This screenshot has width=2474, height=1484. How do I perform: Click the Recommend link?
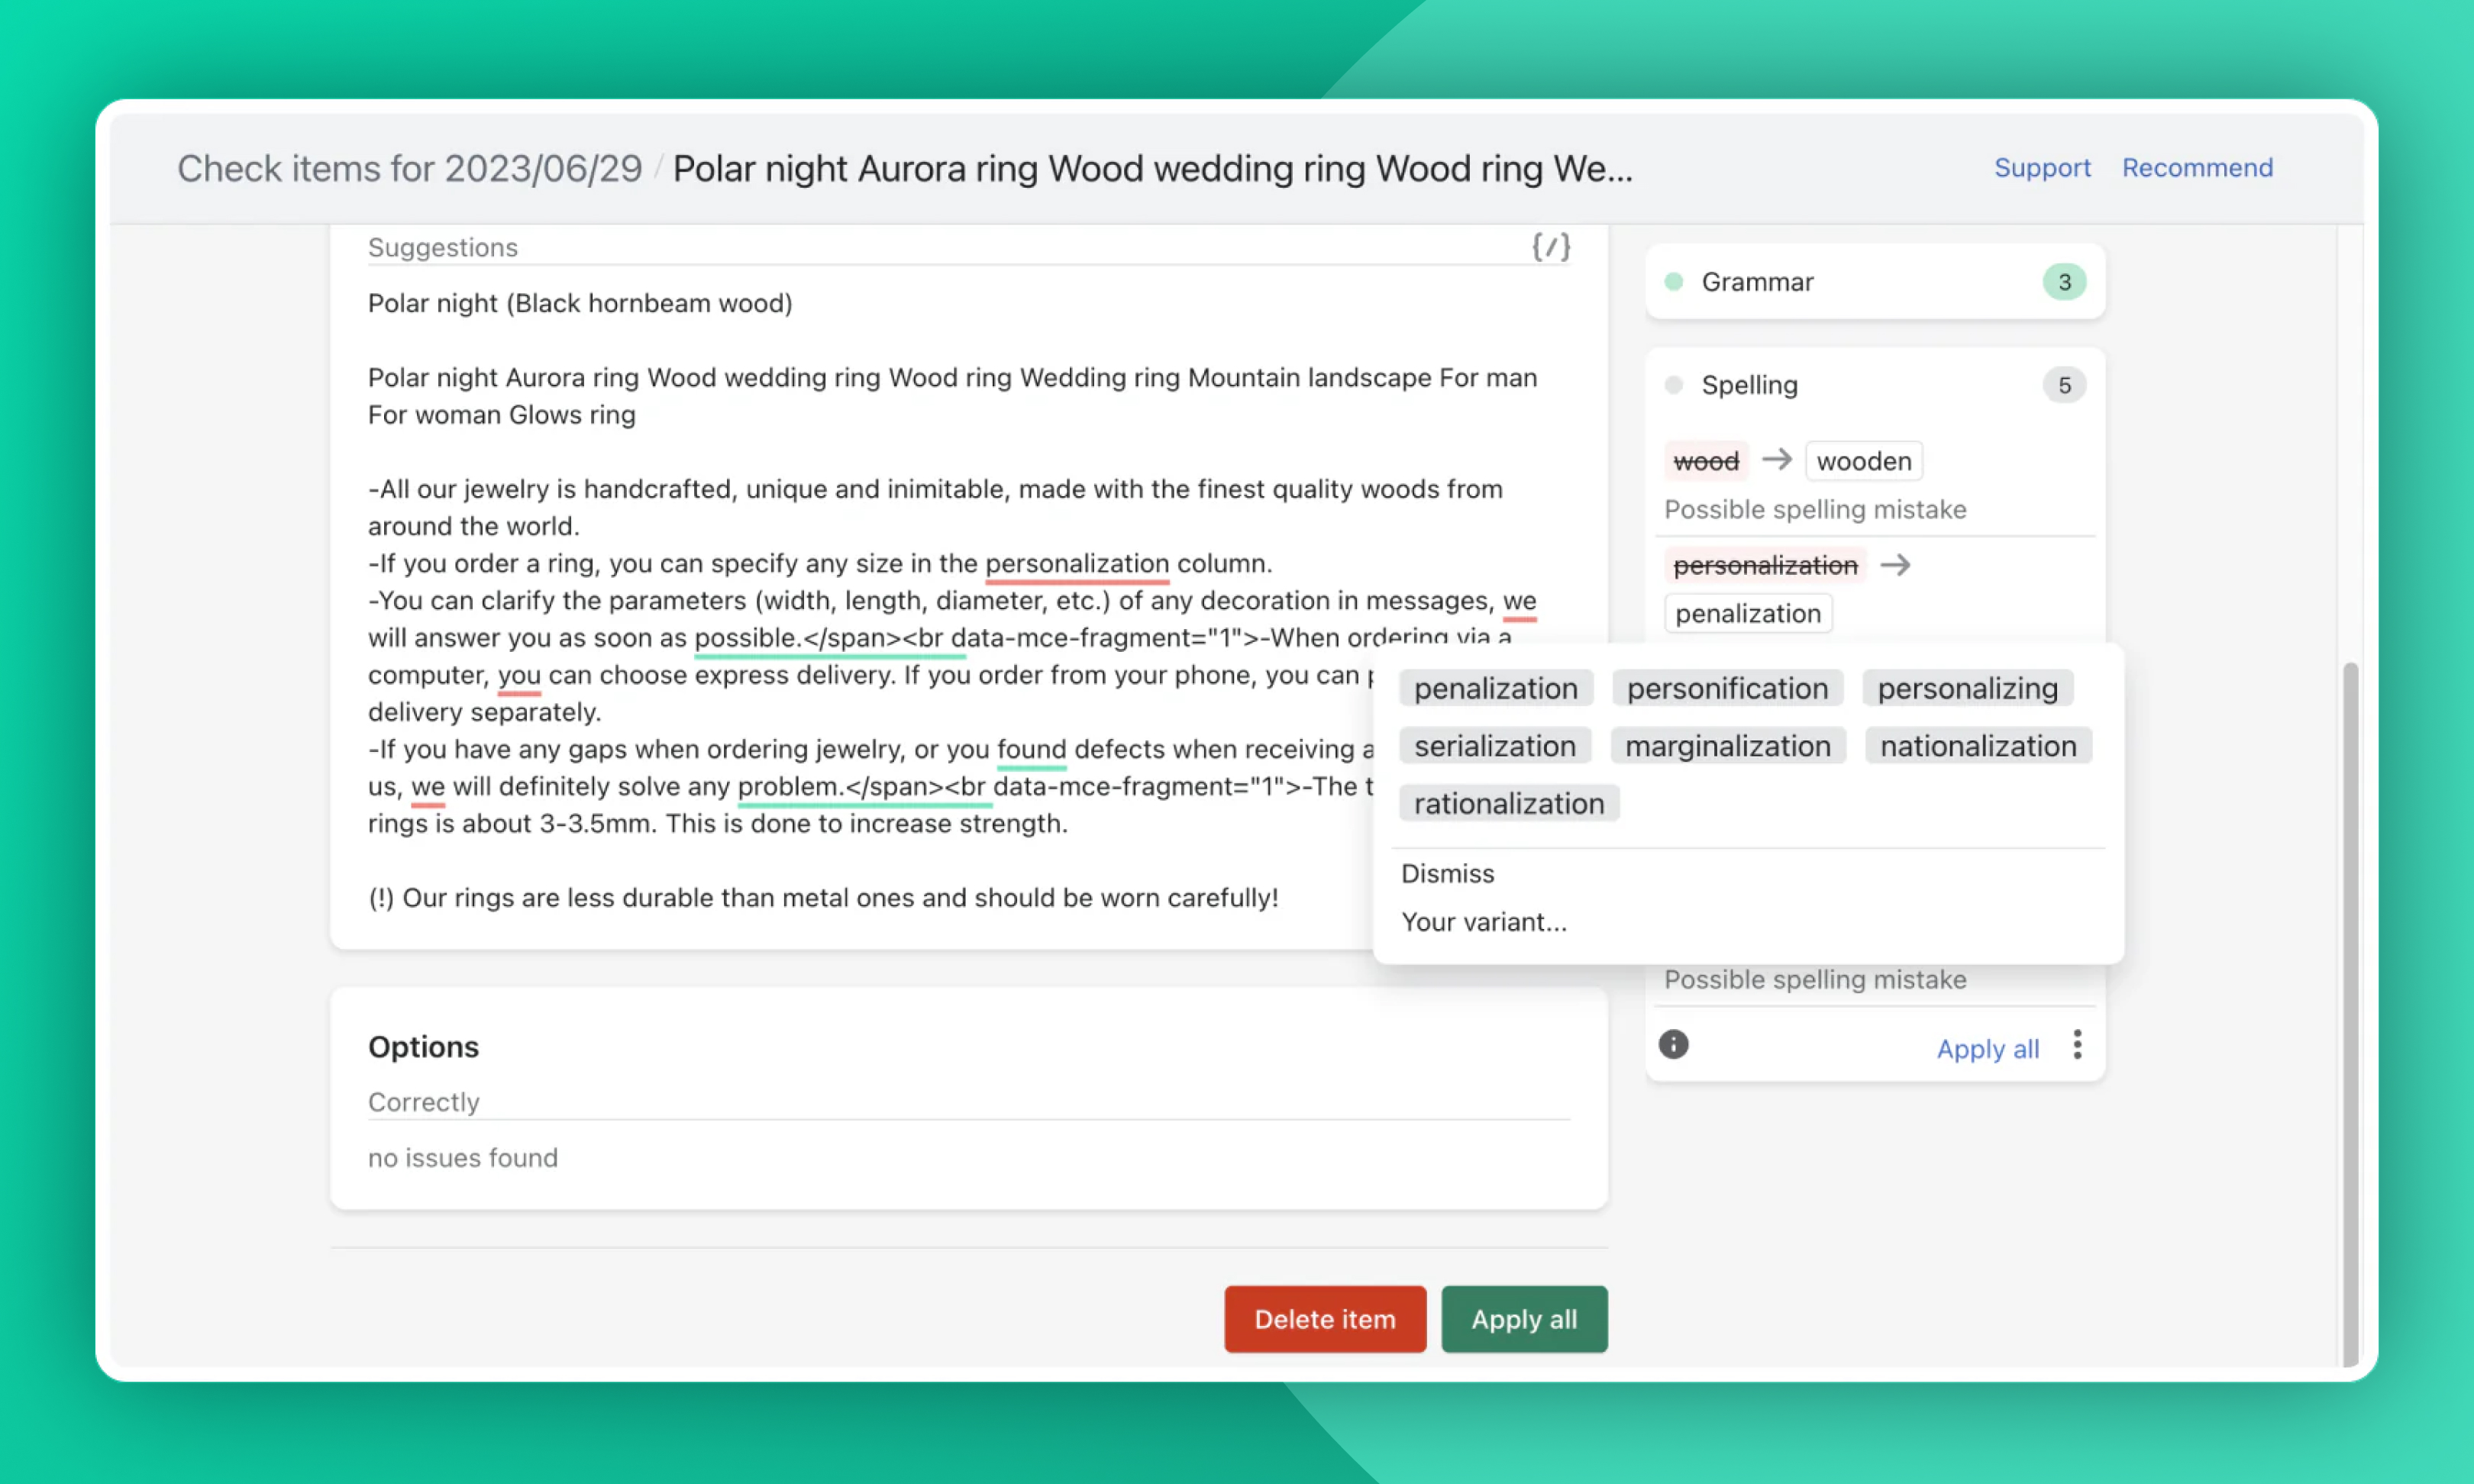point(2197,167)
